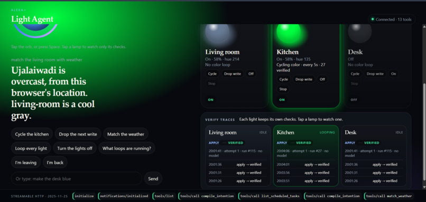Toggle the Kitchen ON badge
The height and width of the screenshot is (202, 426).
[282, 100]
